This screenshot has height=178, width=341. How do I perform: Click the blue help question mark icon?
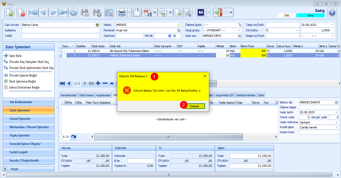tap(332, 13)
